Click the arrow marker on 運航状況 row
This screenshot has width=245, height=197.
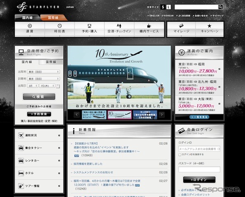59,135
